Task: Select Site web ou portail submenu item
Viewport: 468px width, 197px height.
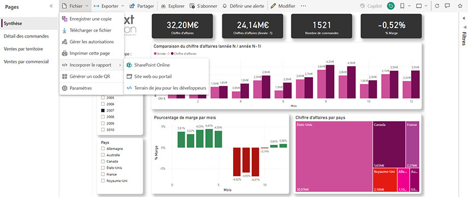Action: pyautogui.click(x=166, y=77)
